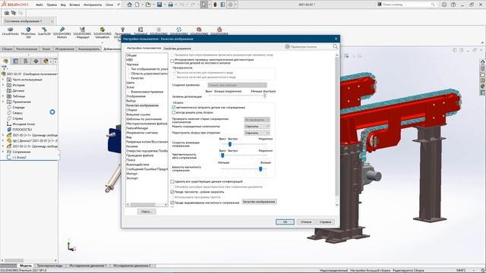This screenshot has width=486, height=273.
Task: Toggle delete all existing configuration data checkbox
Action: pos(172,182)
